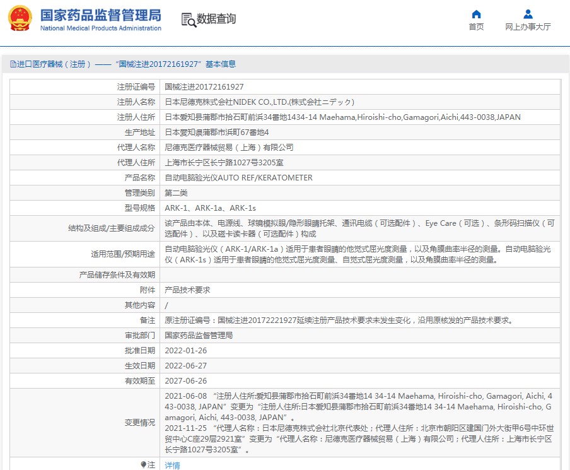This screenshot has width=570, height=470.
Task: Click the 进口医疗器械（注册） heading
Action: tap(54, 64)
